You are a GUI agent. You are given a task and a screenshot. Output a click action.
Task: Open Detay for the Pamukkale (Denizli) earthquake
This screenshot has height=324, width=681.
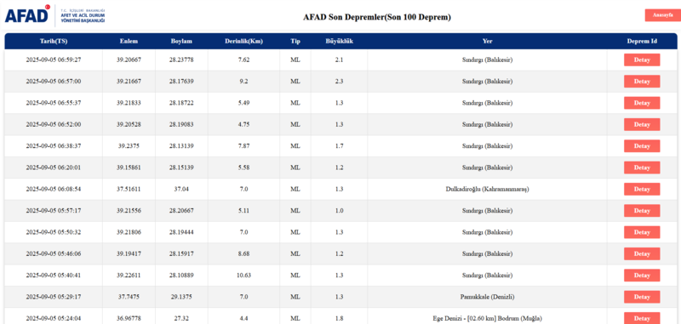pos(642,297)
